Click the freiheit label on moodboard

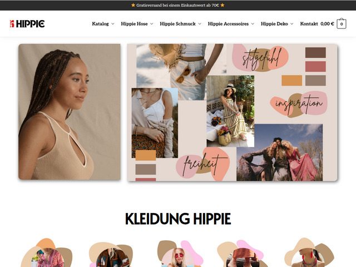tap(202, 164)
